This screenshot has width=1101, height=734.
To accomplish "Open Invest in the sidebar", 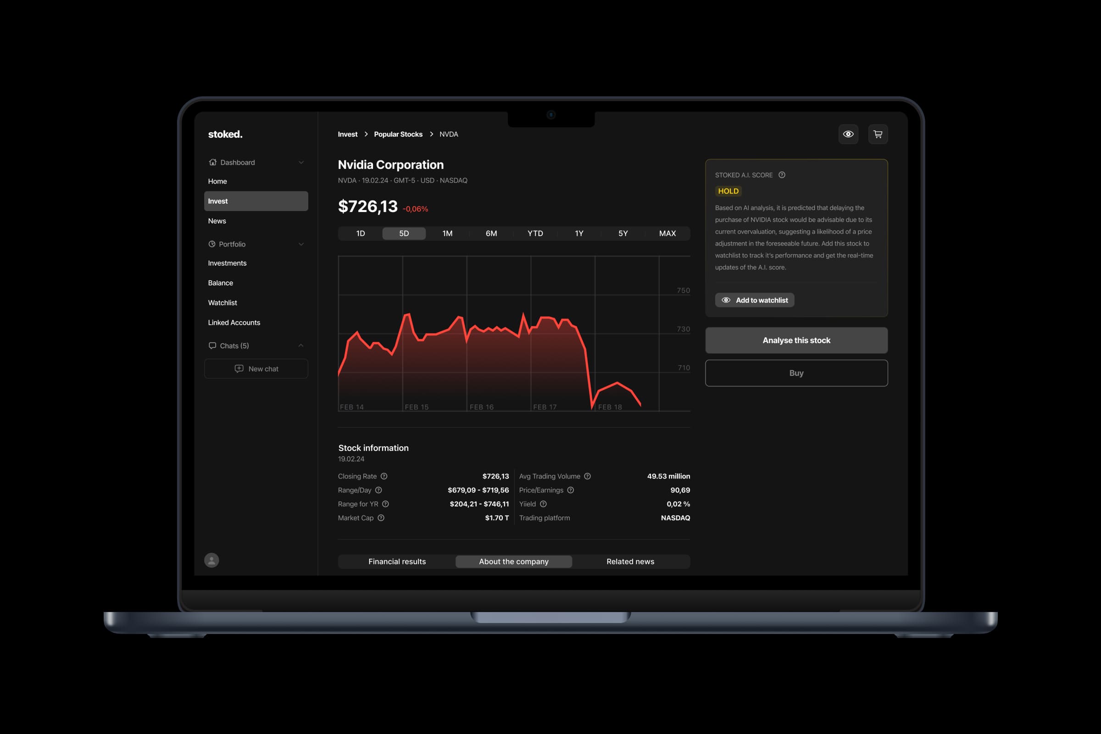I will (x=256, y=201).
